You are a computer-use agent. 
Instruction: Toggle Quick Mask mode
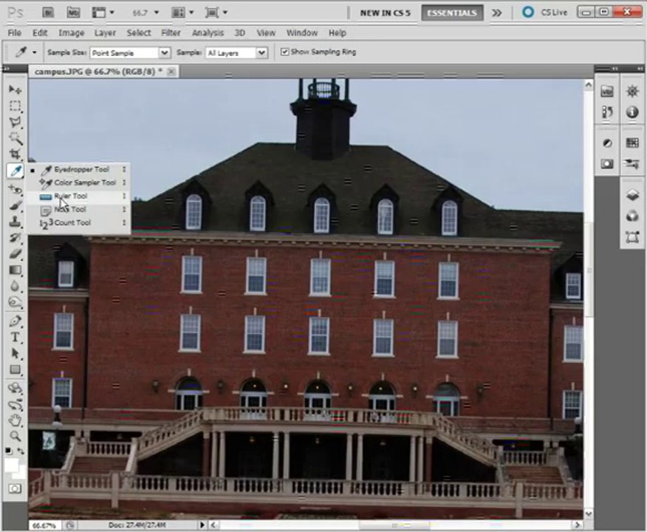pyautogui.click(x=16, y=489)
